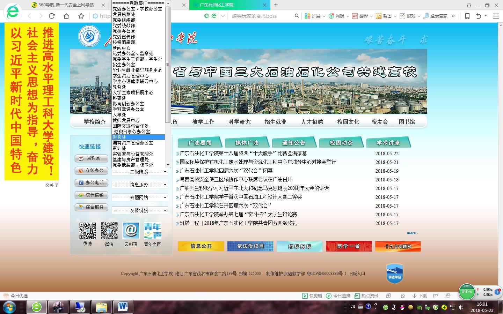Switch to the 媒体广油 tab
The height and width of the screenshot is (314, 503).
[247, 143]
